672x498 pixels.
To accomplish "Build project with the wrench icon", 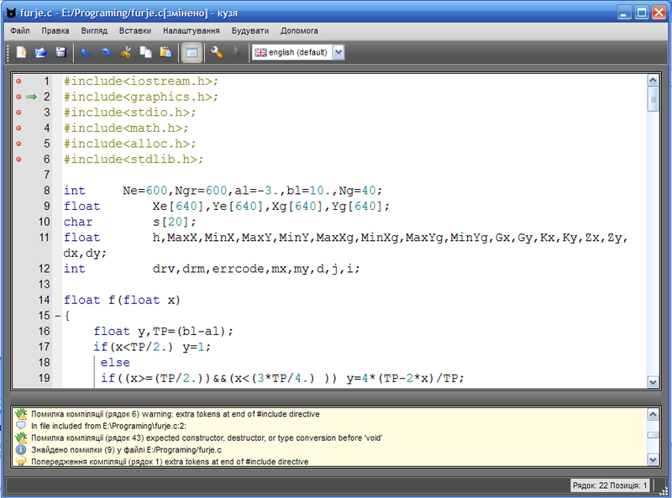I will tap(217, 53).
